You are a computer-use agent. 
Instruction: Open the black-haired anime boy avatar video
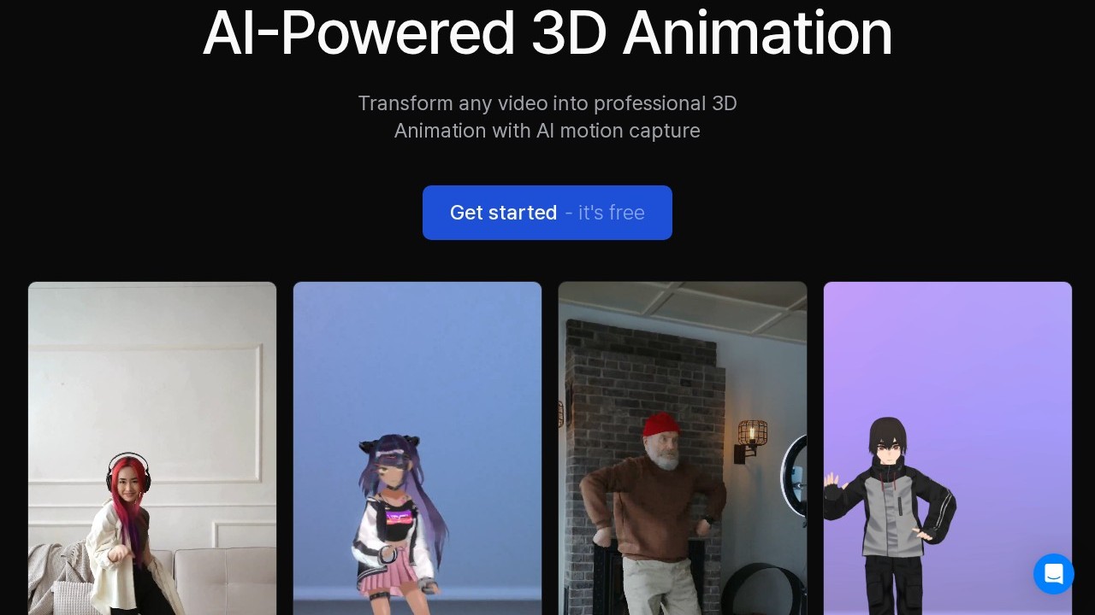coord(947,448)
